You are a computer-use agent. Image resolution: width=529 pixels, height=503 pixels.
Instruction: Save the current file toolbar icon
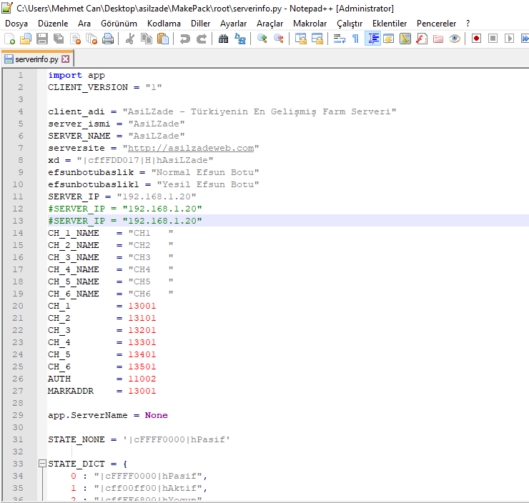[x=42, y=39]
